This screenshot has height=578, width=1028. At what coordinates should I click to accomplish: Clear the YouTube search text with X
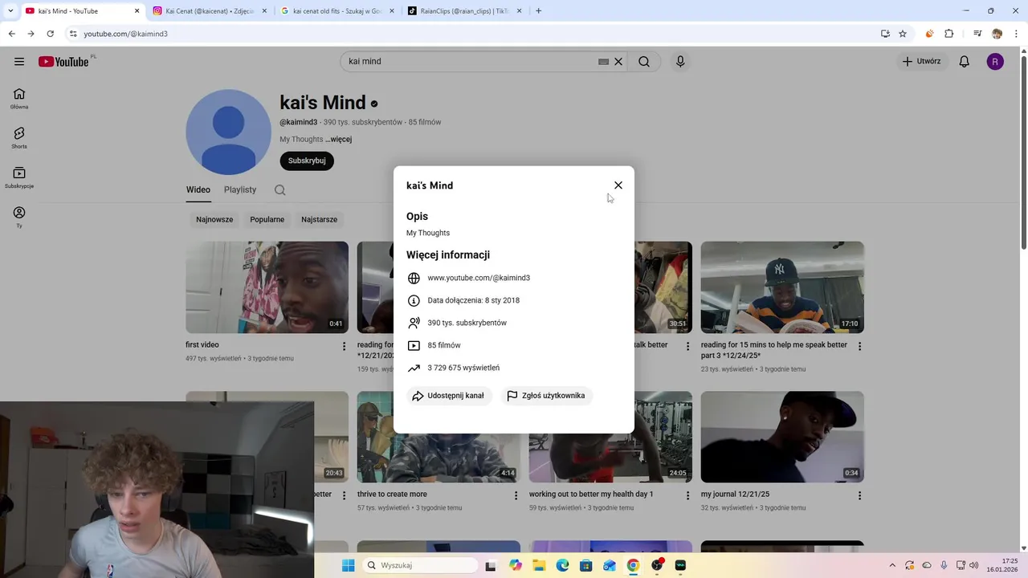618,61
